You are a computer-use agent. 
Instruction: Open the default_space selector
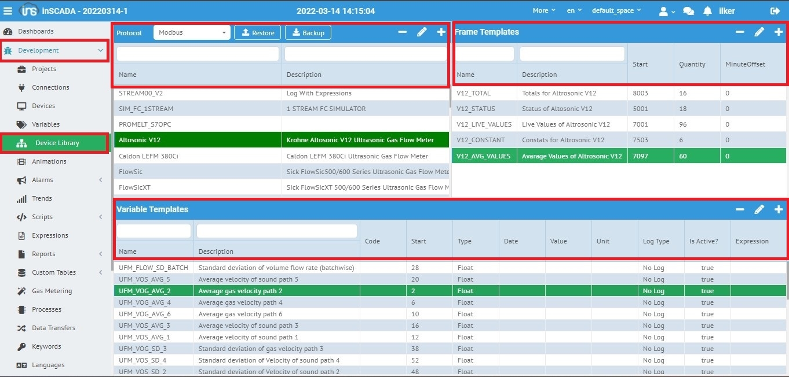tap(616, 10)
